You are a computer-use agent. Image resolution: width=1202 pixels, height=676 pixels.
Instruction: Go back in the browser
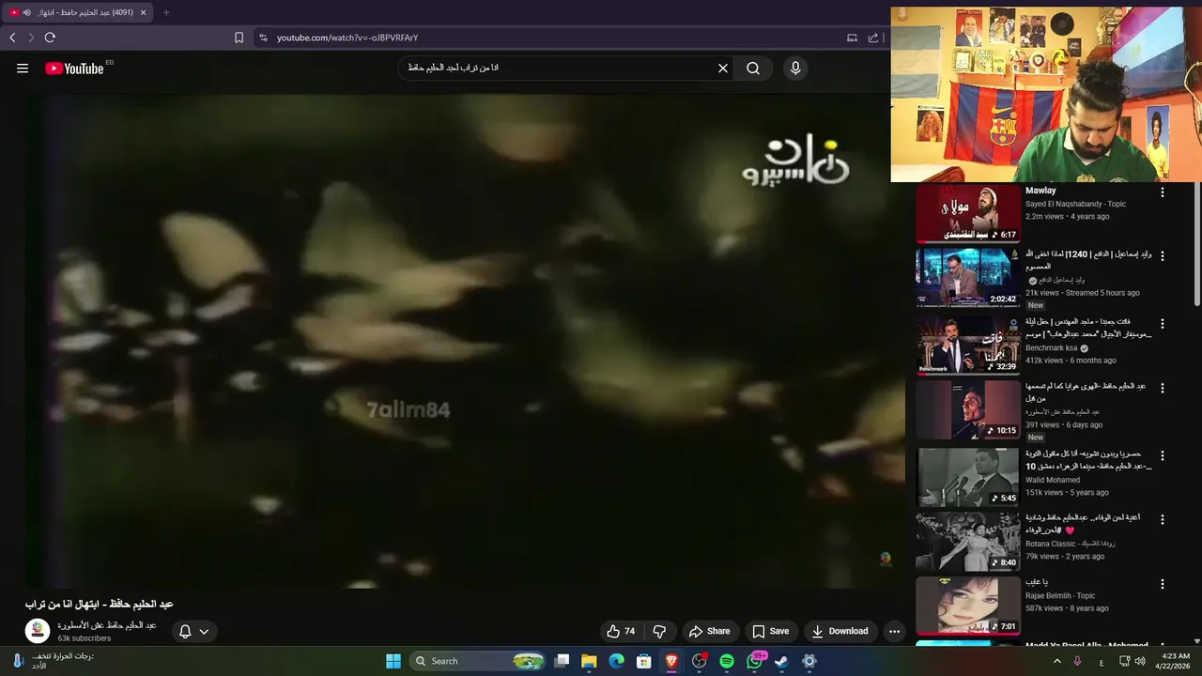click(12, 38)
